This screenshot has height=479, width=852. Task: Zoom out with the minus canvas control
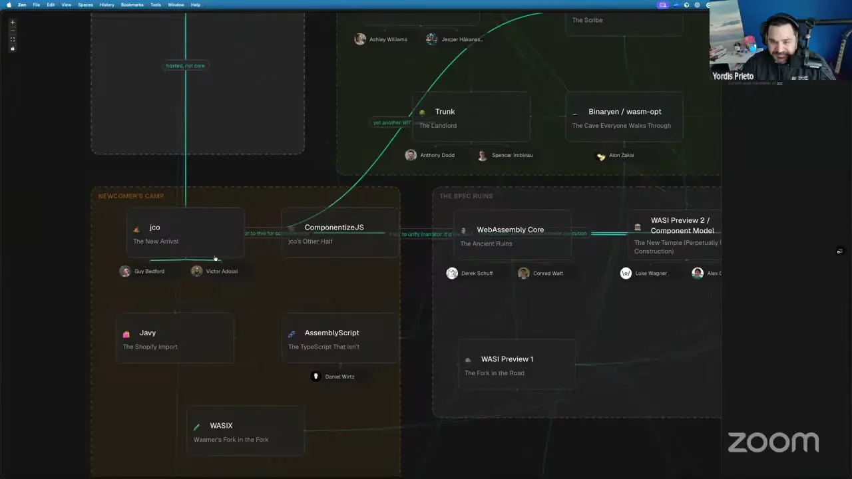pyautogui.click(x=12, y=31)
